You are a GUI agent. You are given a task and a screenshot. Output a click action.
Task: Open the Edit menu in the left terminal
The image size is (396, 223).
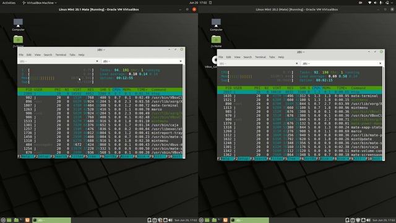(x=29, y=55)
